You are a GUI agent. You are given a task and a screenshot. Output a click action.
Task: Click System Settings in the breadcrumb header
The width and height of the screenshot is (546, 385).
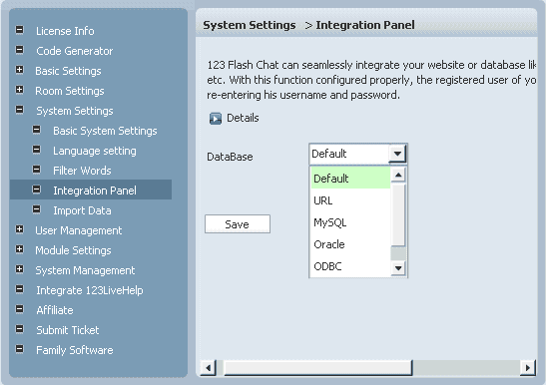coord(250,25)
